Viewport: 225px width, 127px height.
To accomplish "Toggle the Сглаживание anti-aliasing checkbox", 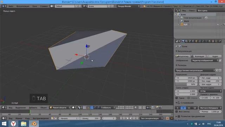I will (179, 103).
